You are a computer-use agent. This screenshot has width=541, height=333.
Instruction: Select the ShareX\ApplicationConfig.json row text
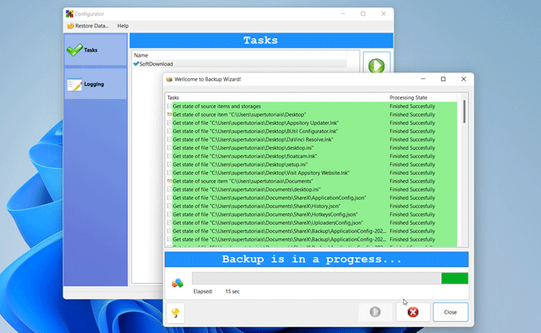(x=269, y=198)
